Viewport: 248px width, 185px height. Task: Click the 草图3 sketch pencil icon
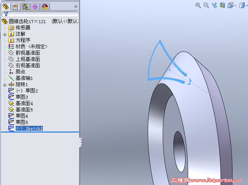[x=11, y=97]
